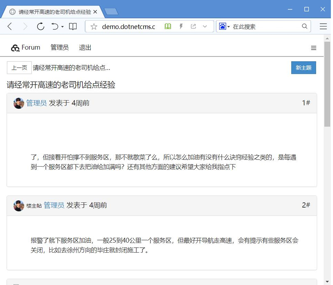This screenshot has width=333, height=285.
Task: Click the 管理员 avatar in post 1#
Action: [x=19, y=103]
